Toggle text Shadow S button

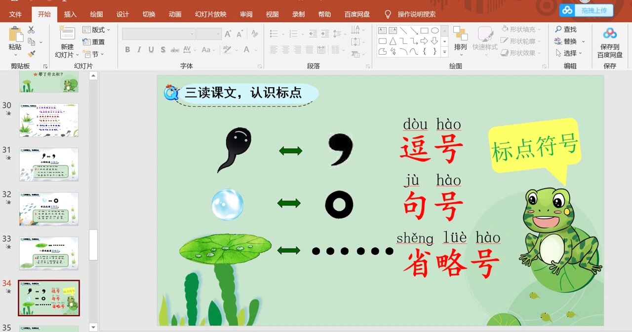coord(163,50)
